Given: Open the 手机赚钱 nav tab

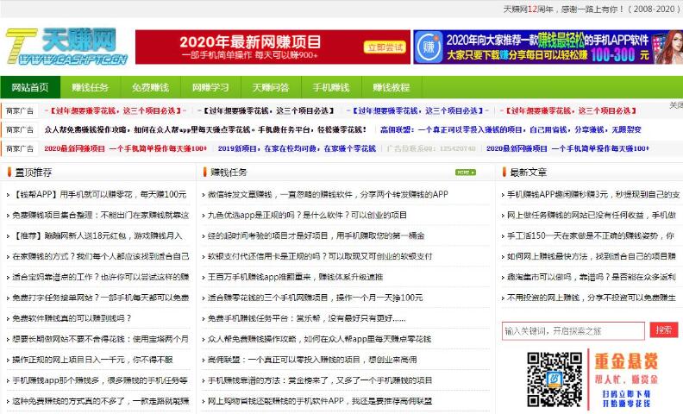Looking at the screenshot, I should [331, 87].
